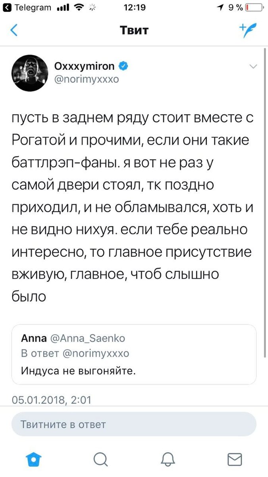Select the Search icon in the bottom bar
The height and width of the screenshot is (477, 268).
tap(100, 459)
